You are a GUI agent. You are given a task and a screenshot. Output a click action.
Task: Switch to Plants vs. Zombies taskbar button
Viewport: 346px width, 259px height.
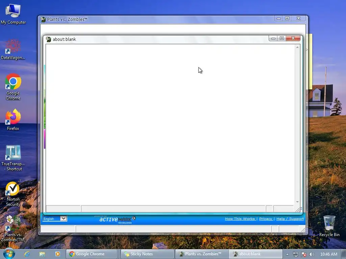pos(202,254)
